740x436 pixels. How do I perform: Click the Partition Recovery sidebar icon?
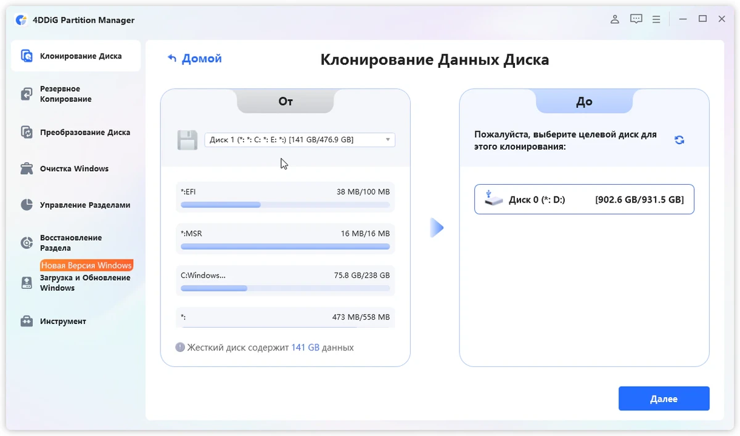(27, 243)
